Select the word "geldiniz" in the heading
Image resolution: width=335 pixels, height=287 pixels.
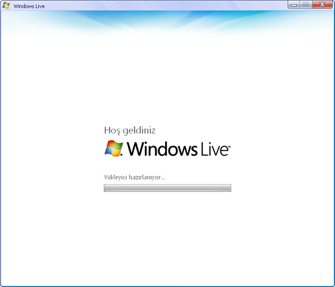139,130
